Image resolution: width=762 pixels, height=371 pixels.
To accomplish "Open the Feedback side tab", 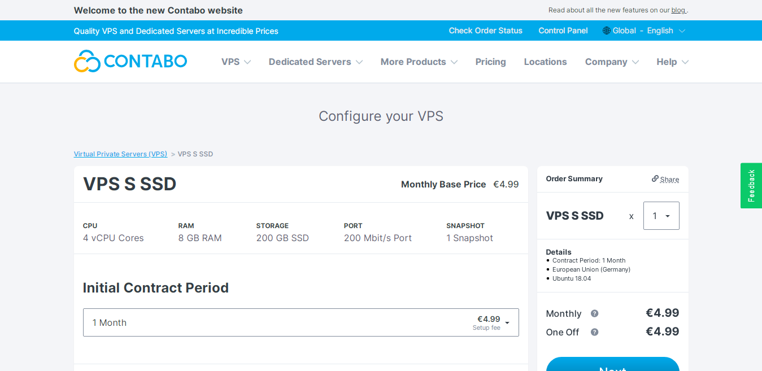I will point(751,186).
